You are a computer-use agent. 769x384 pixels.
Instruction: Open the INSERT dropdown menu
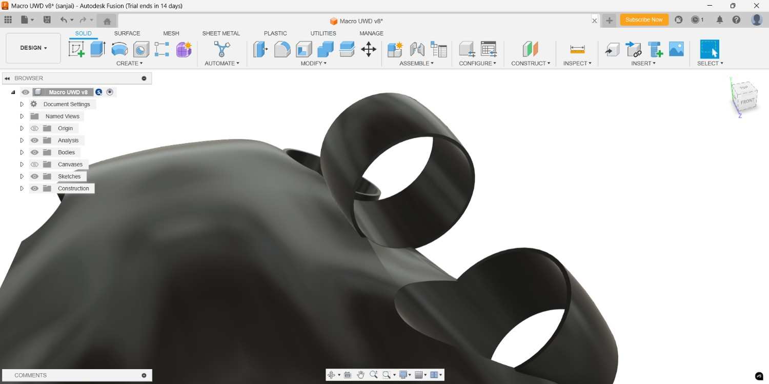(643, 64)
